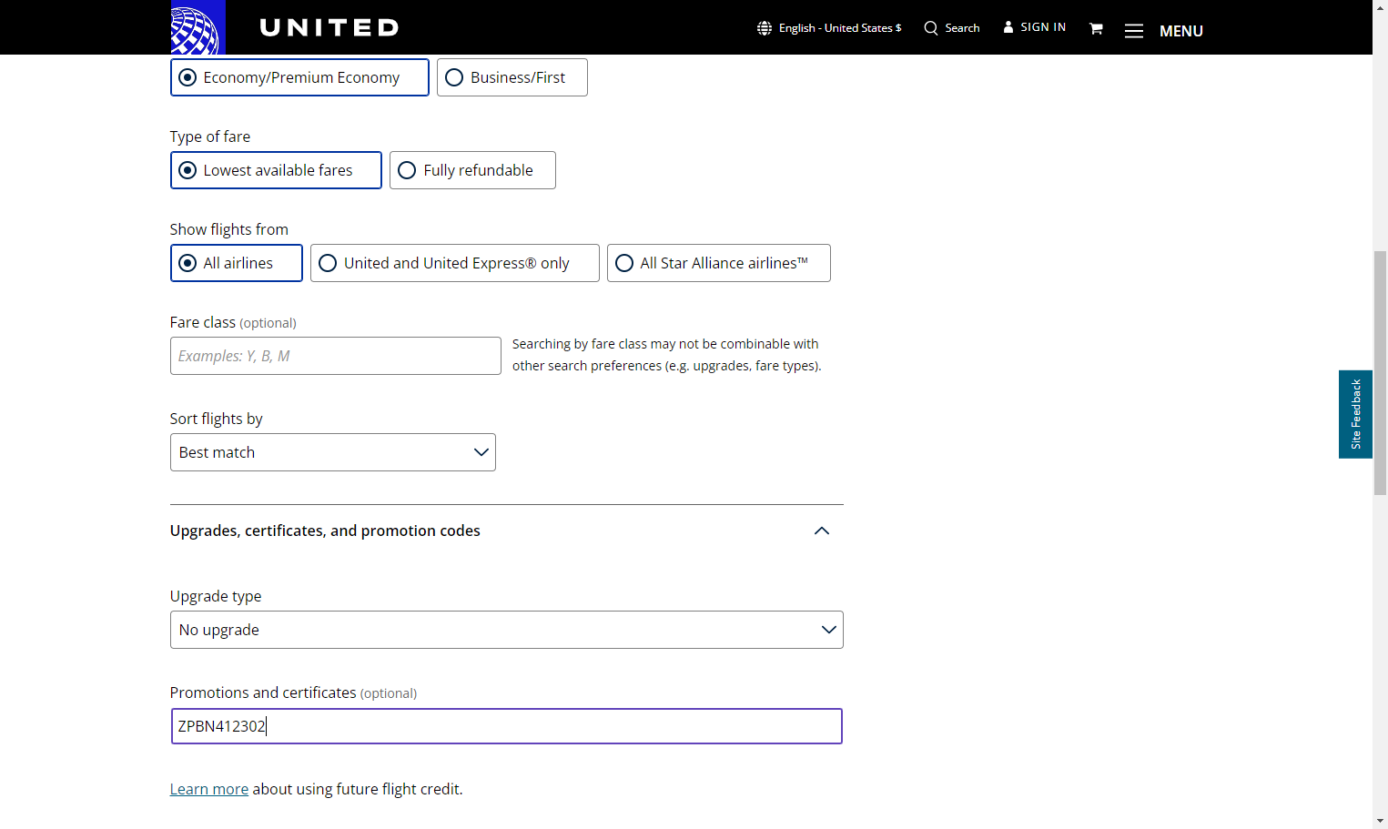Select Business/First cabin option
This screenshot has height=829, width=1388.
pyautogui.click(x=512, y=77)
